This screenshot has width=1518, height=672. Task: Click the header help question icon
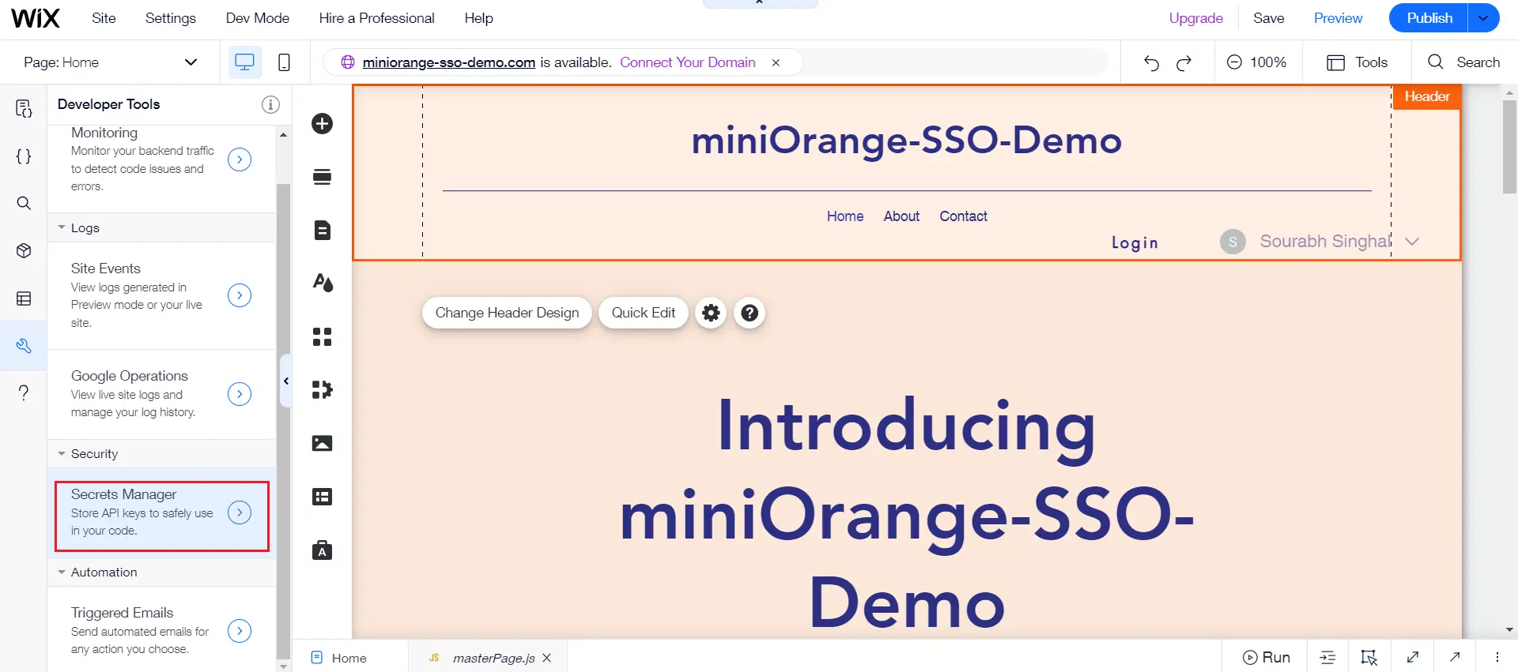[x=750, y=313]
